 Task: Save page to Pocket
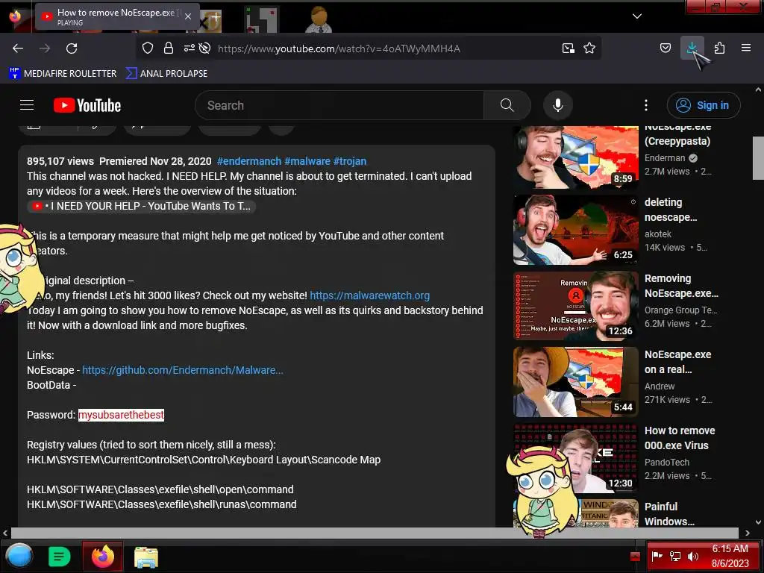point(665,48)
